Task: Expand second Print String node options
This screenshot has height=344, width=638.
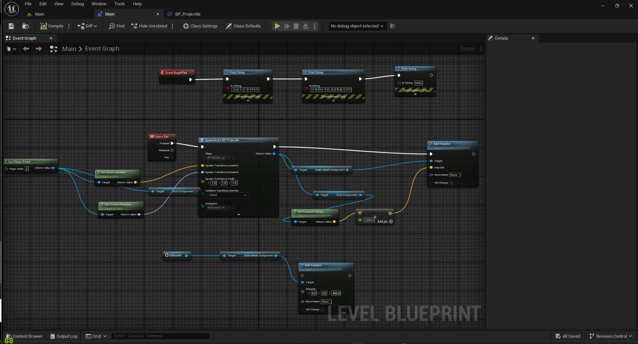Action: click(x=333, y=101)
